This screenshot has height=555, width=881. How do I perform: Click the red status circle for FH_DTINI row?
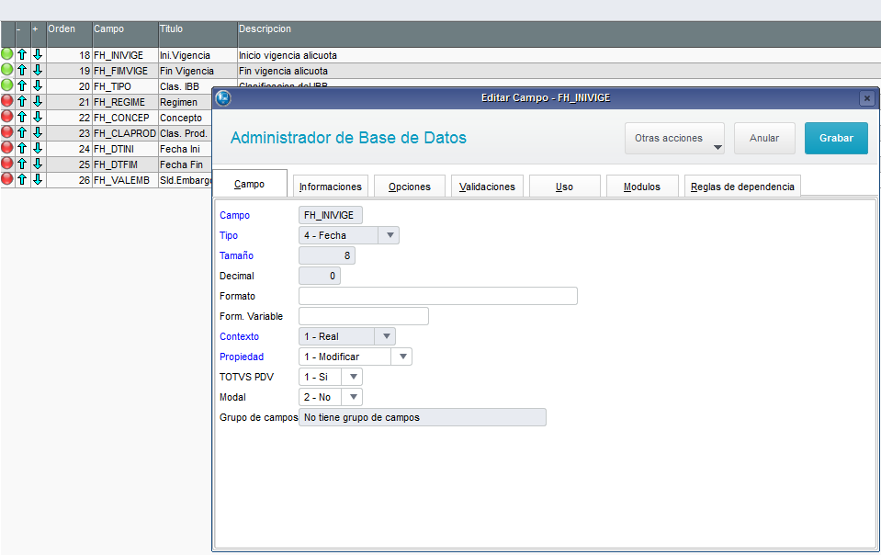6,148
